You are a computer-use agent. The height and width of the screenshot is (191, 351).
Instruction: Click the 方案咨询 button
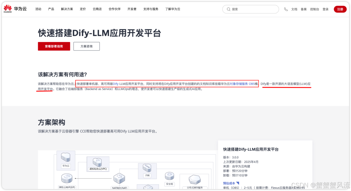click(86, 46)
